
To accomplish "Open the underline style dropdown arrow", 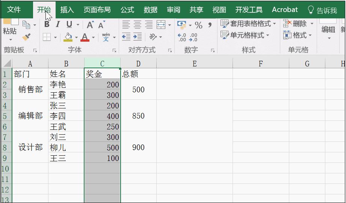I will click(x=78, y=25).
